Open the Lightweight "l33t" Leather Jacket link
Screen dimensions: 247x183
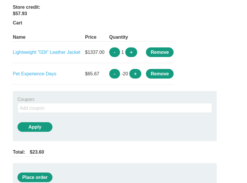47,52
